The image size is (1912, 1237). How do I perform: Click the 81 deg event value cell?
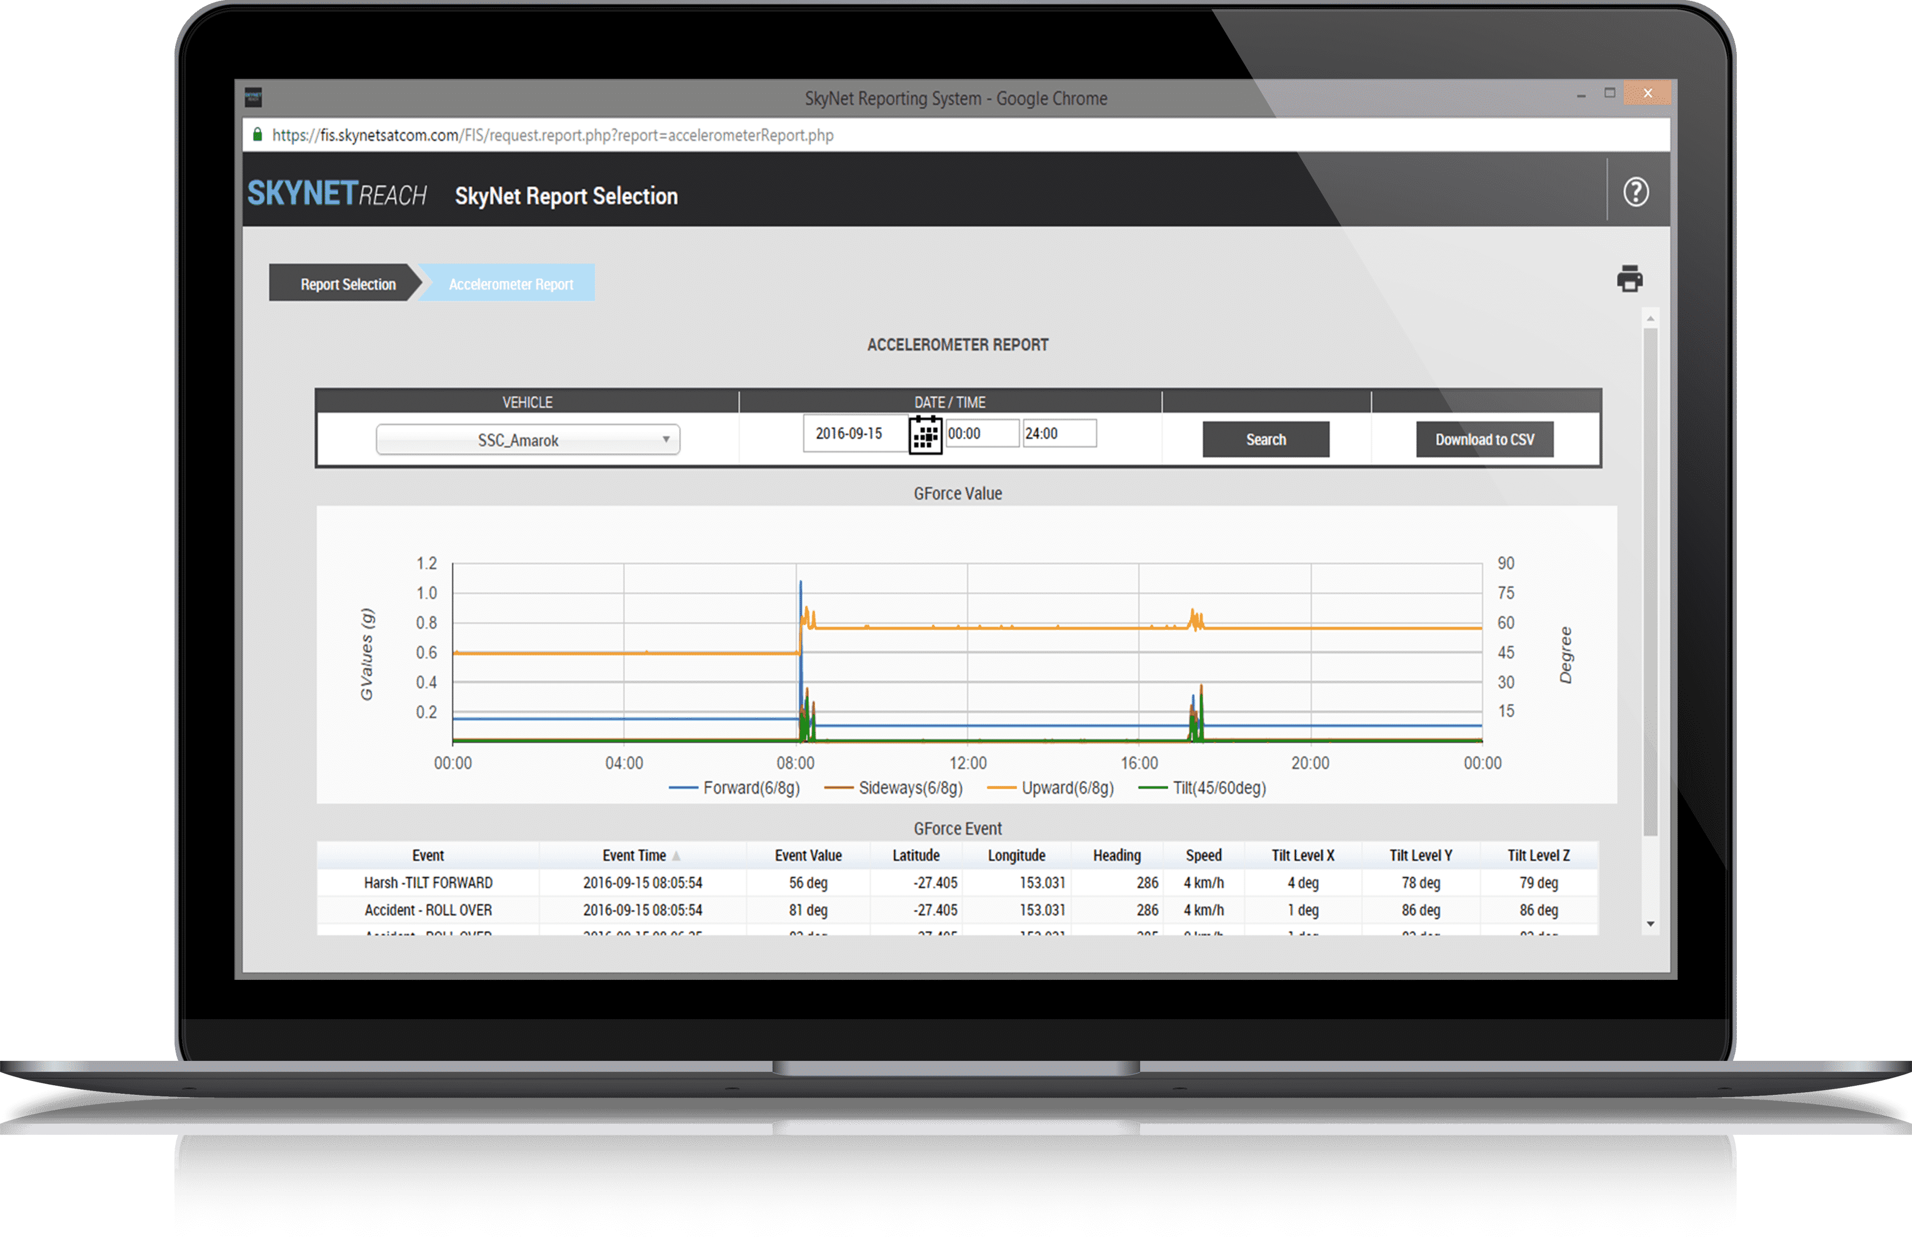[x=808, y=910]
